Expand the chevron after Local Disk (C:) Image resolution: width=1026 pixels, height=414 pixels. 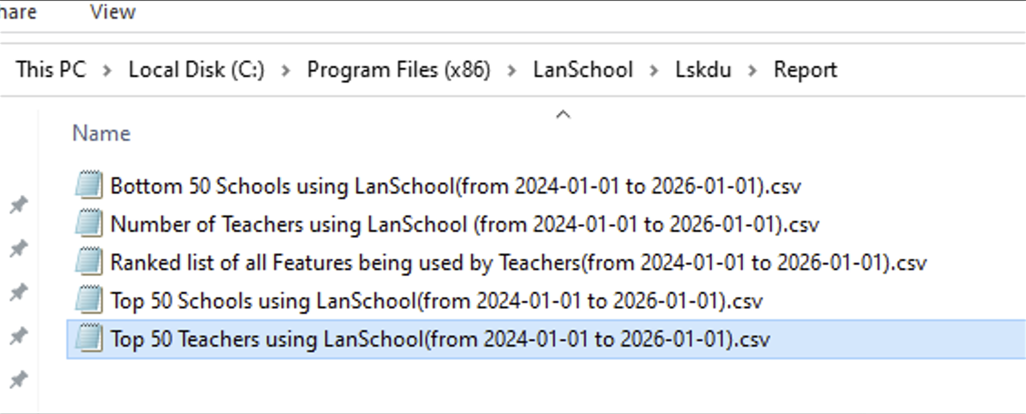pyautogui.click(x=286, y=70)
